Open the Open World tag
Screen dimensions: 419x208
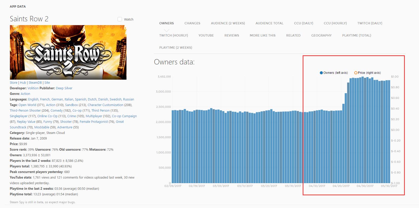coord(27,105)
